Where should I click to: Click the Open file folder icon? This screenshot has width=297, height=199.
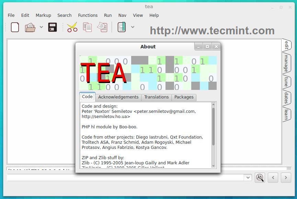click(x=30, y=27)
